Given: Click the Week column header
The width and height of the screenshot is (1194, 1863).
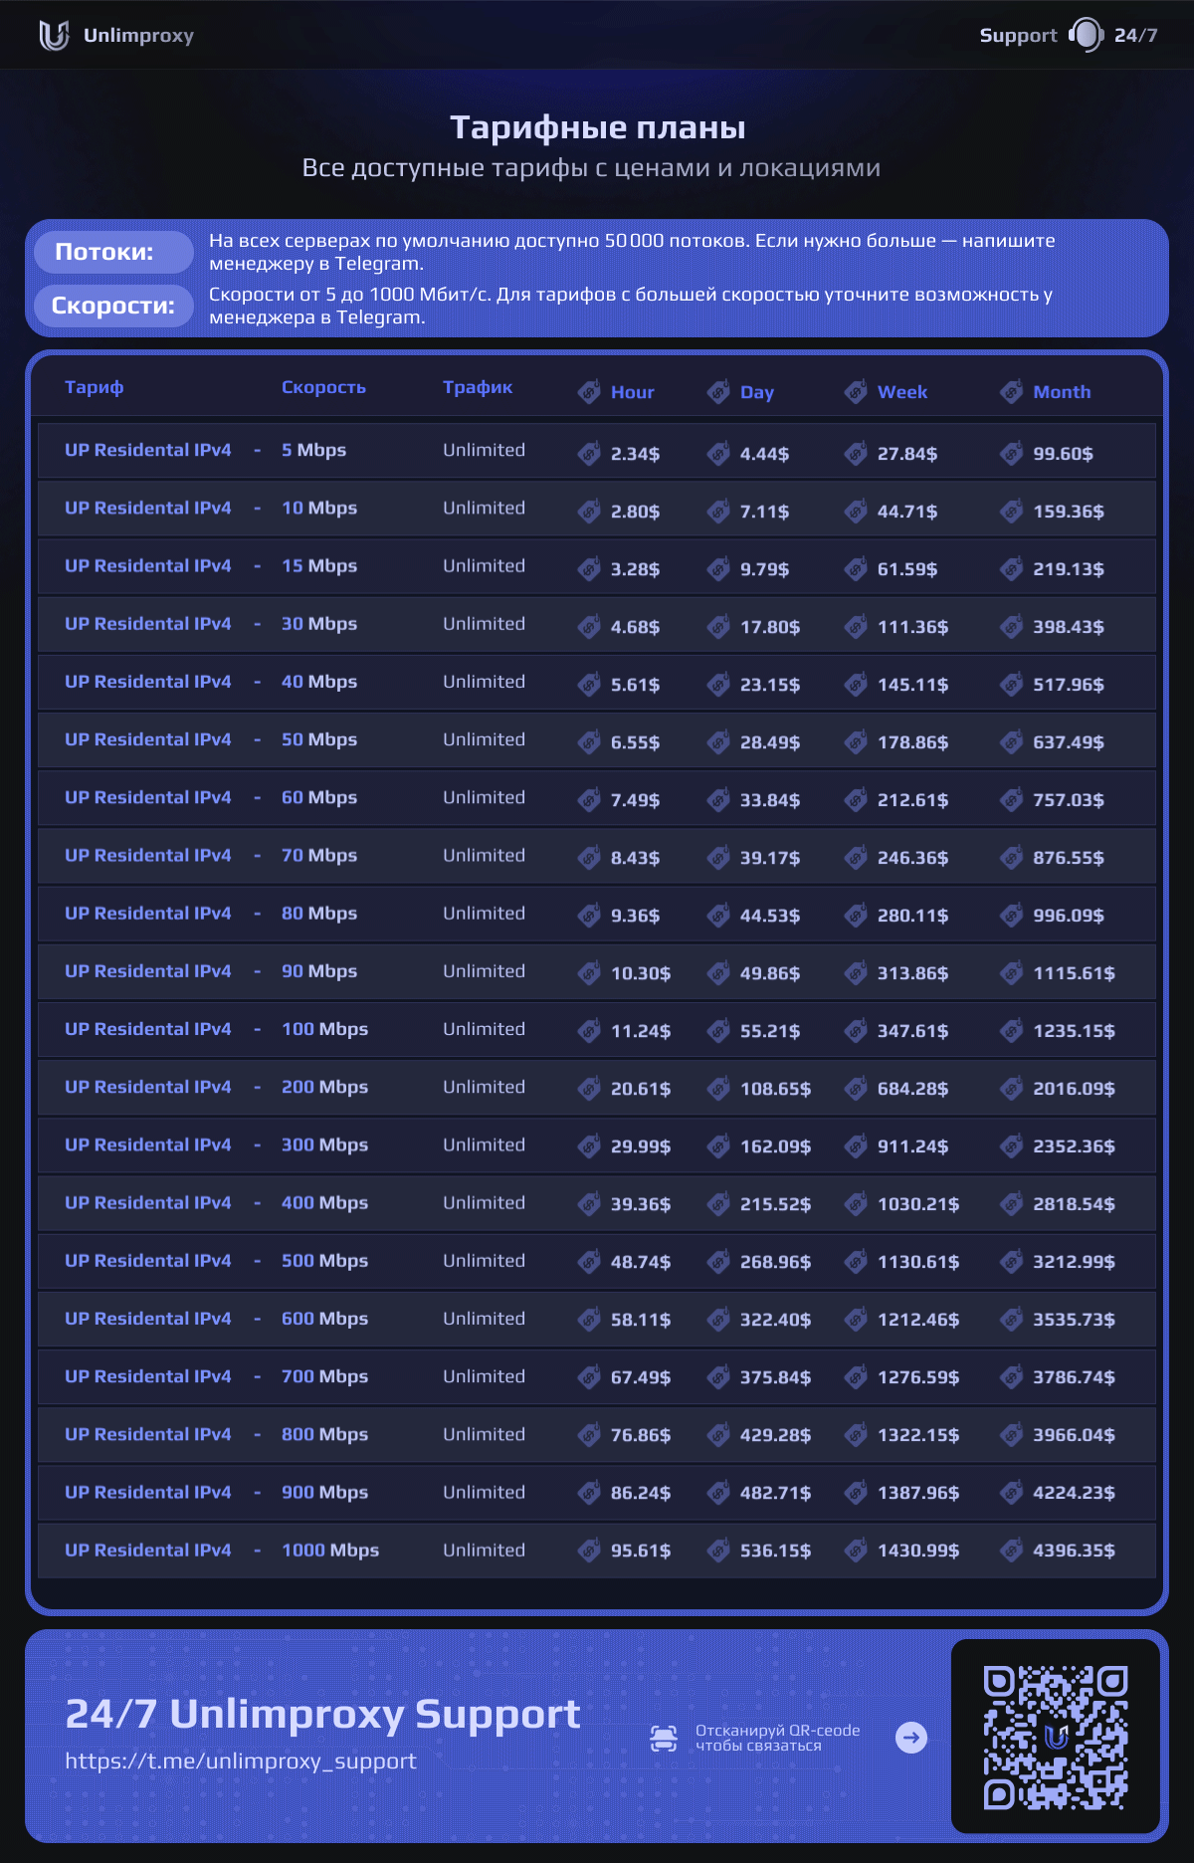Looking at the screenshot, I should tap(902, 392).
